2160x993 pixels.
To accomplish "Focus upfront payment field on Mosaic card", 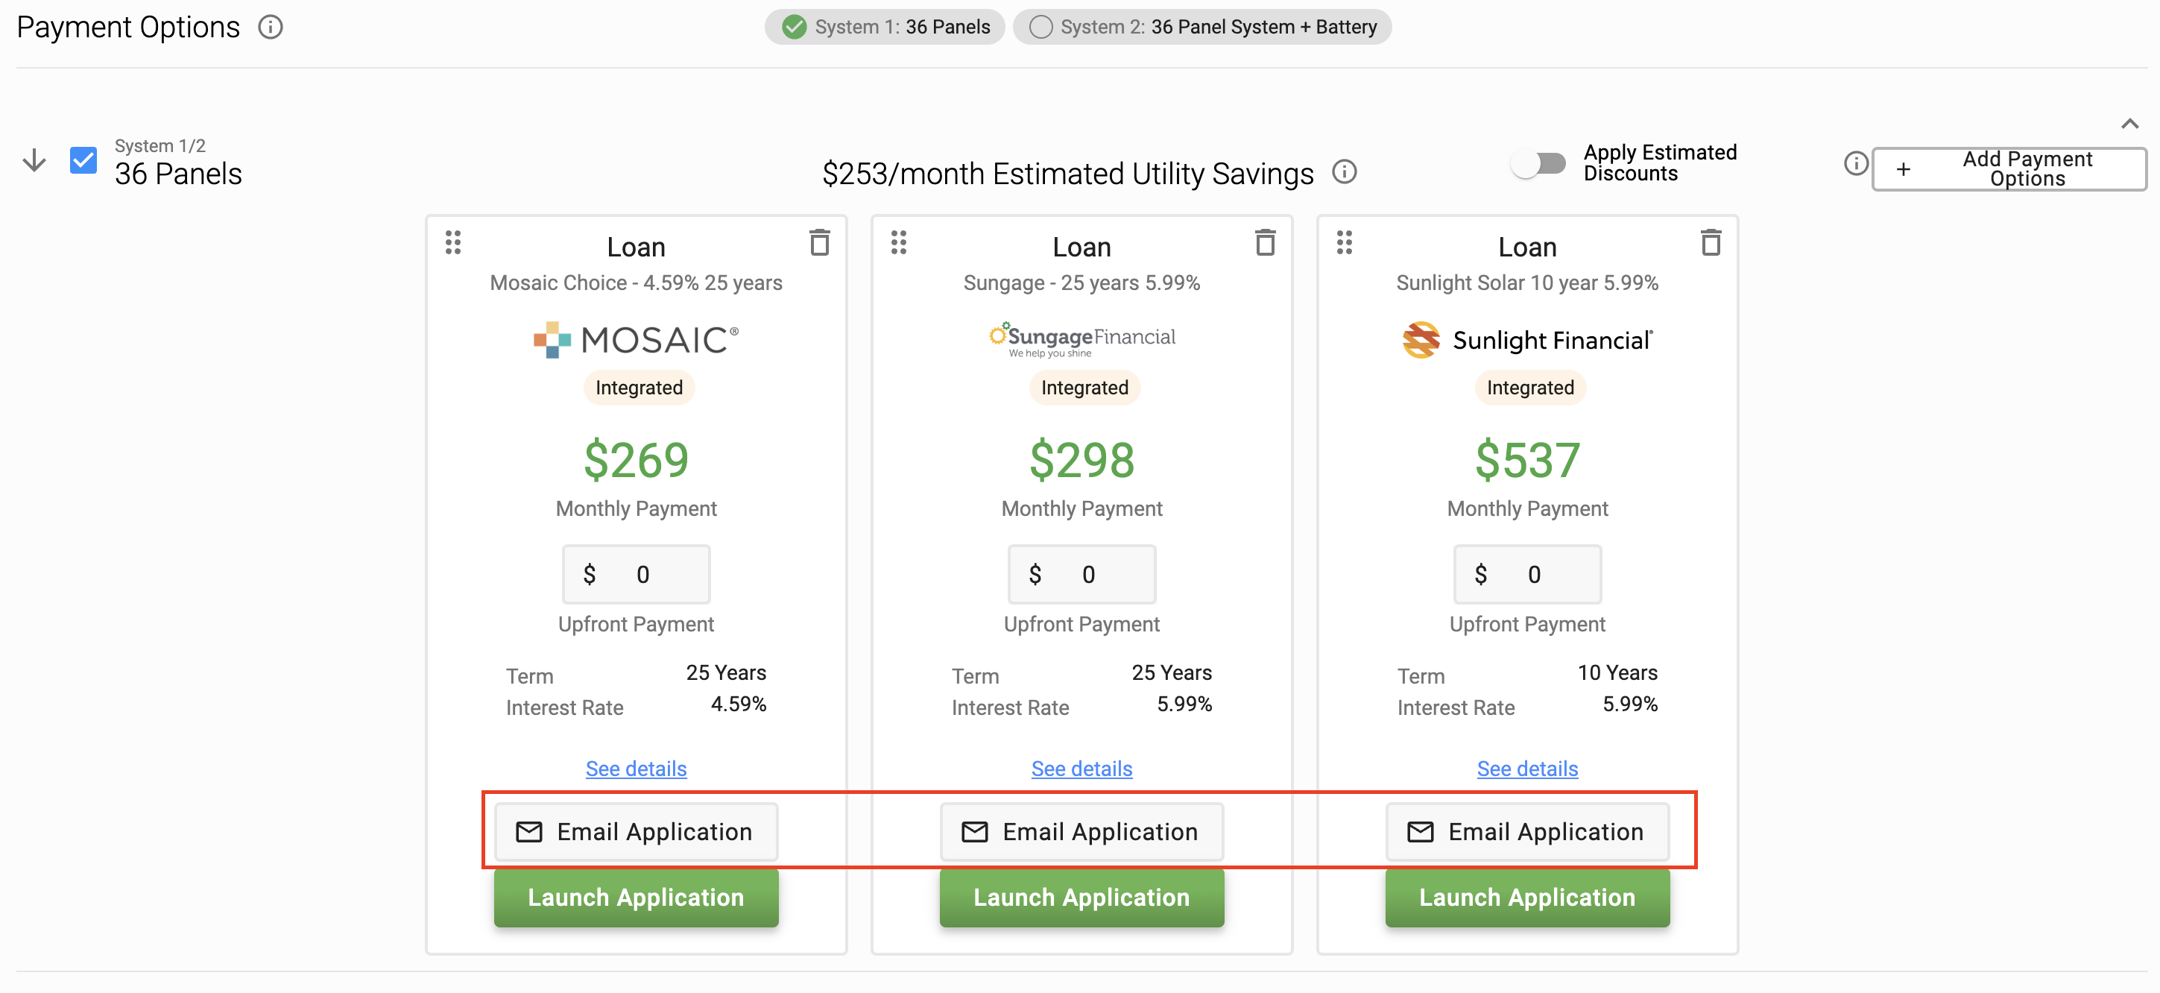I will click(x=636, y=575).
